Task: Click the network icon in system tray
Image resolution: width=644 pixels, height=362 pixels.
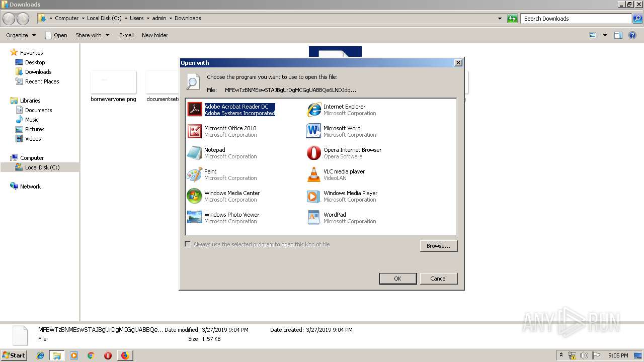Action: pyautogui.click(x=572, y=355)
